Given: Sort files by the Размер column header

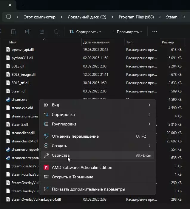Looking at the screenshot, I should click(168, 42).
